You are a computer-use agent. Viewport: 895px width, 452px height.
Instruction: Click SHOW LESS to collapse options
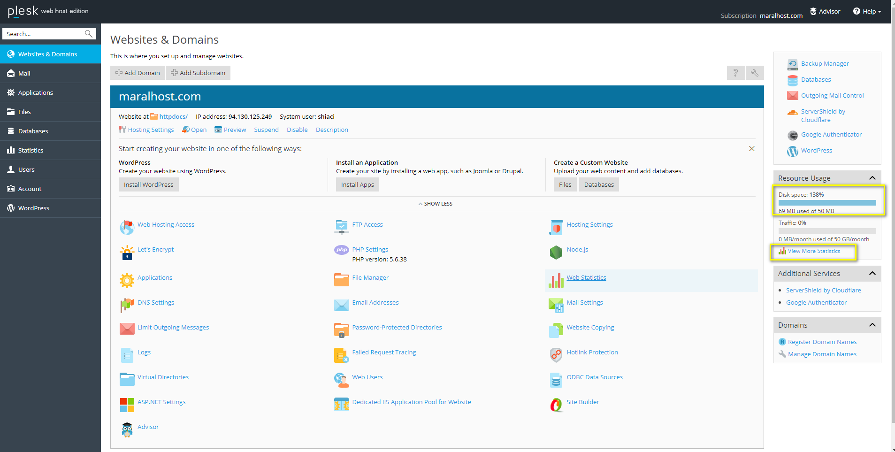tap(436, 204)
